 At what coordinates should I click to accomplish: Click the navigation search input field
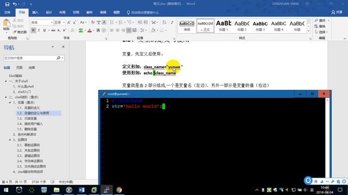pyautogui.click(x=29, y=58)
